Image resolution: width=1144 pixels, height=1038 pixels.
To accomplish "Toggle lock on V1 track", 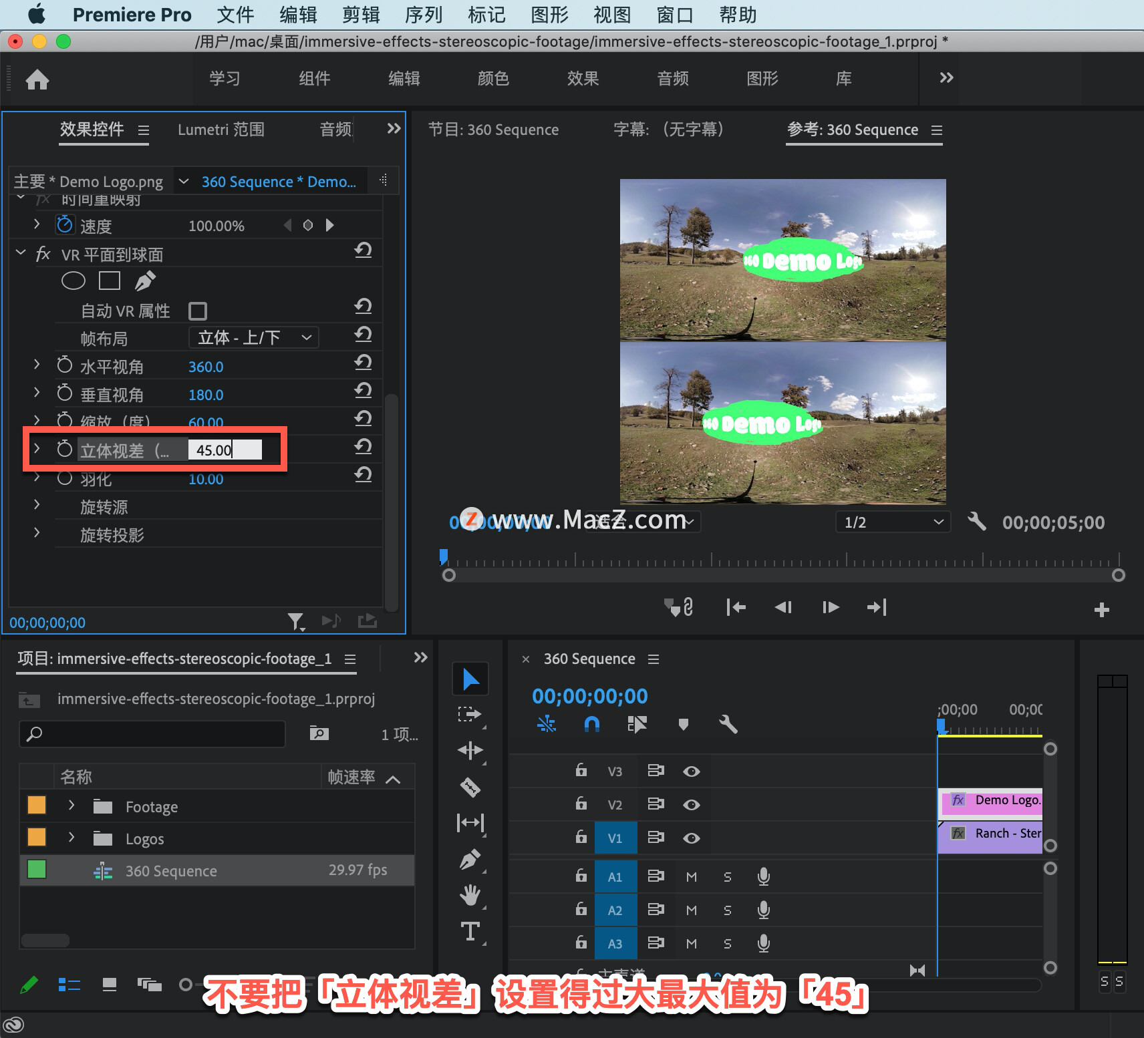I will coord(581,837).
